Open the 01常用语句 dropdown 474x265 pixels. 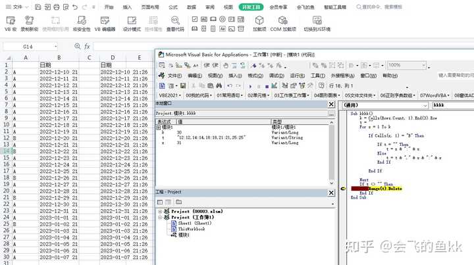point(230,95)
